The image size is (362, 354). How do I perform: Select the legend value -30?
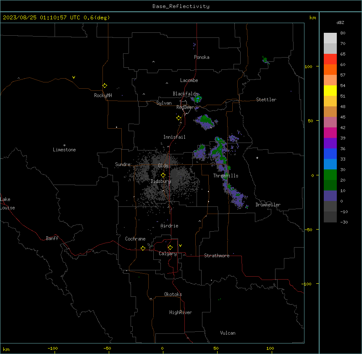344,222
